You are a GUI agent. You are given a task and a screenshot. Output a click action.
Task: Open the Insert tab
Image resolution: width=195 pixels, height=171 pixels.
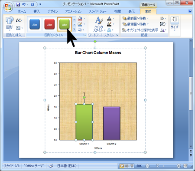click(37, 11)
